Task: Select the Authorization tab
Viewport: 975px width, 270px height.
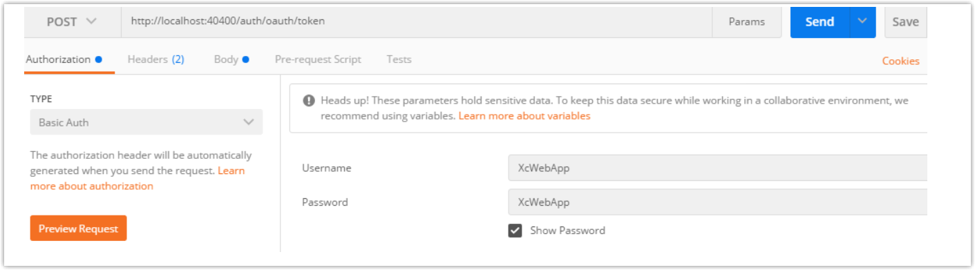Action: point(58,59)
